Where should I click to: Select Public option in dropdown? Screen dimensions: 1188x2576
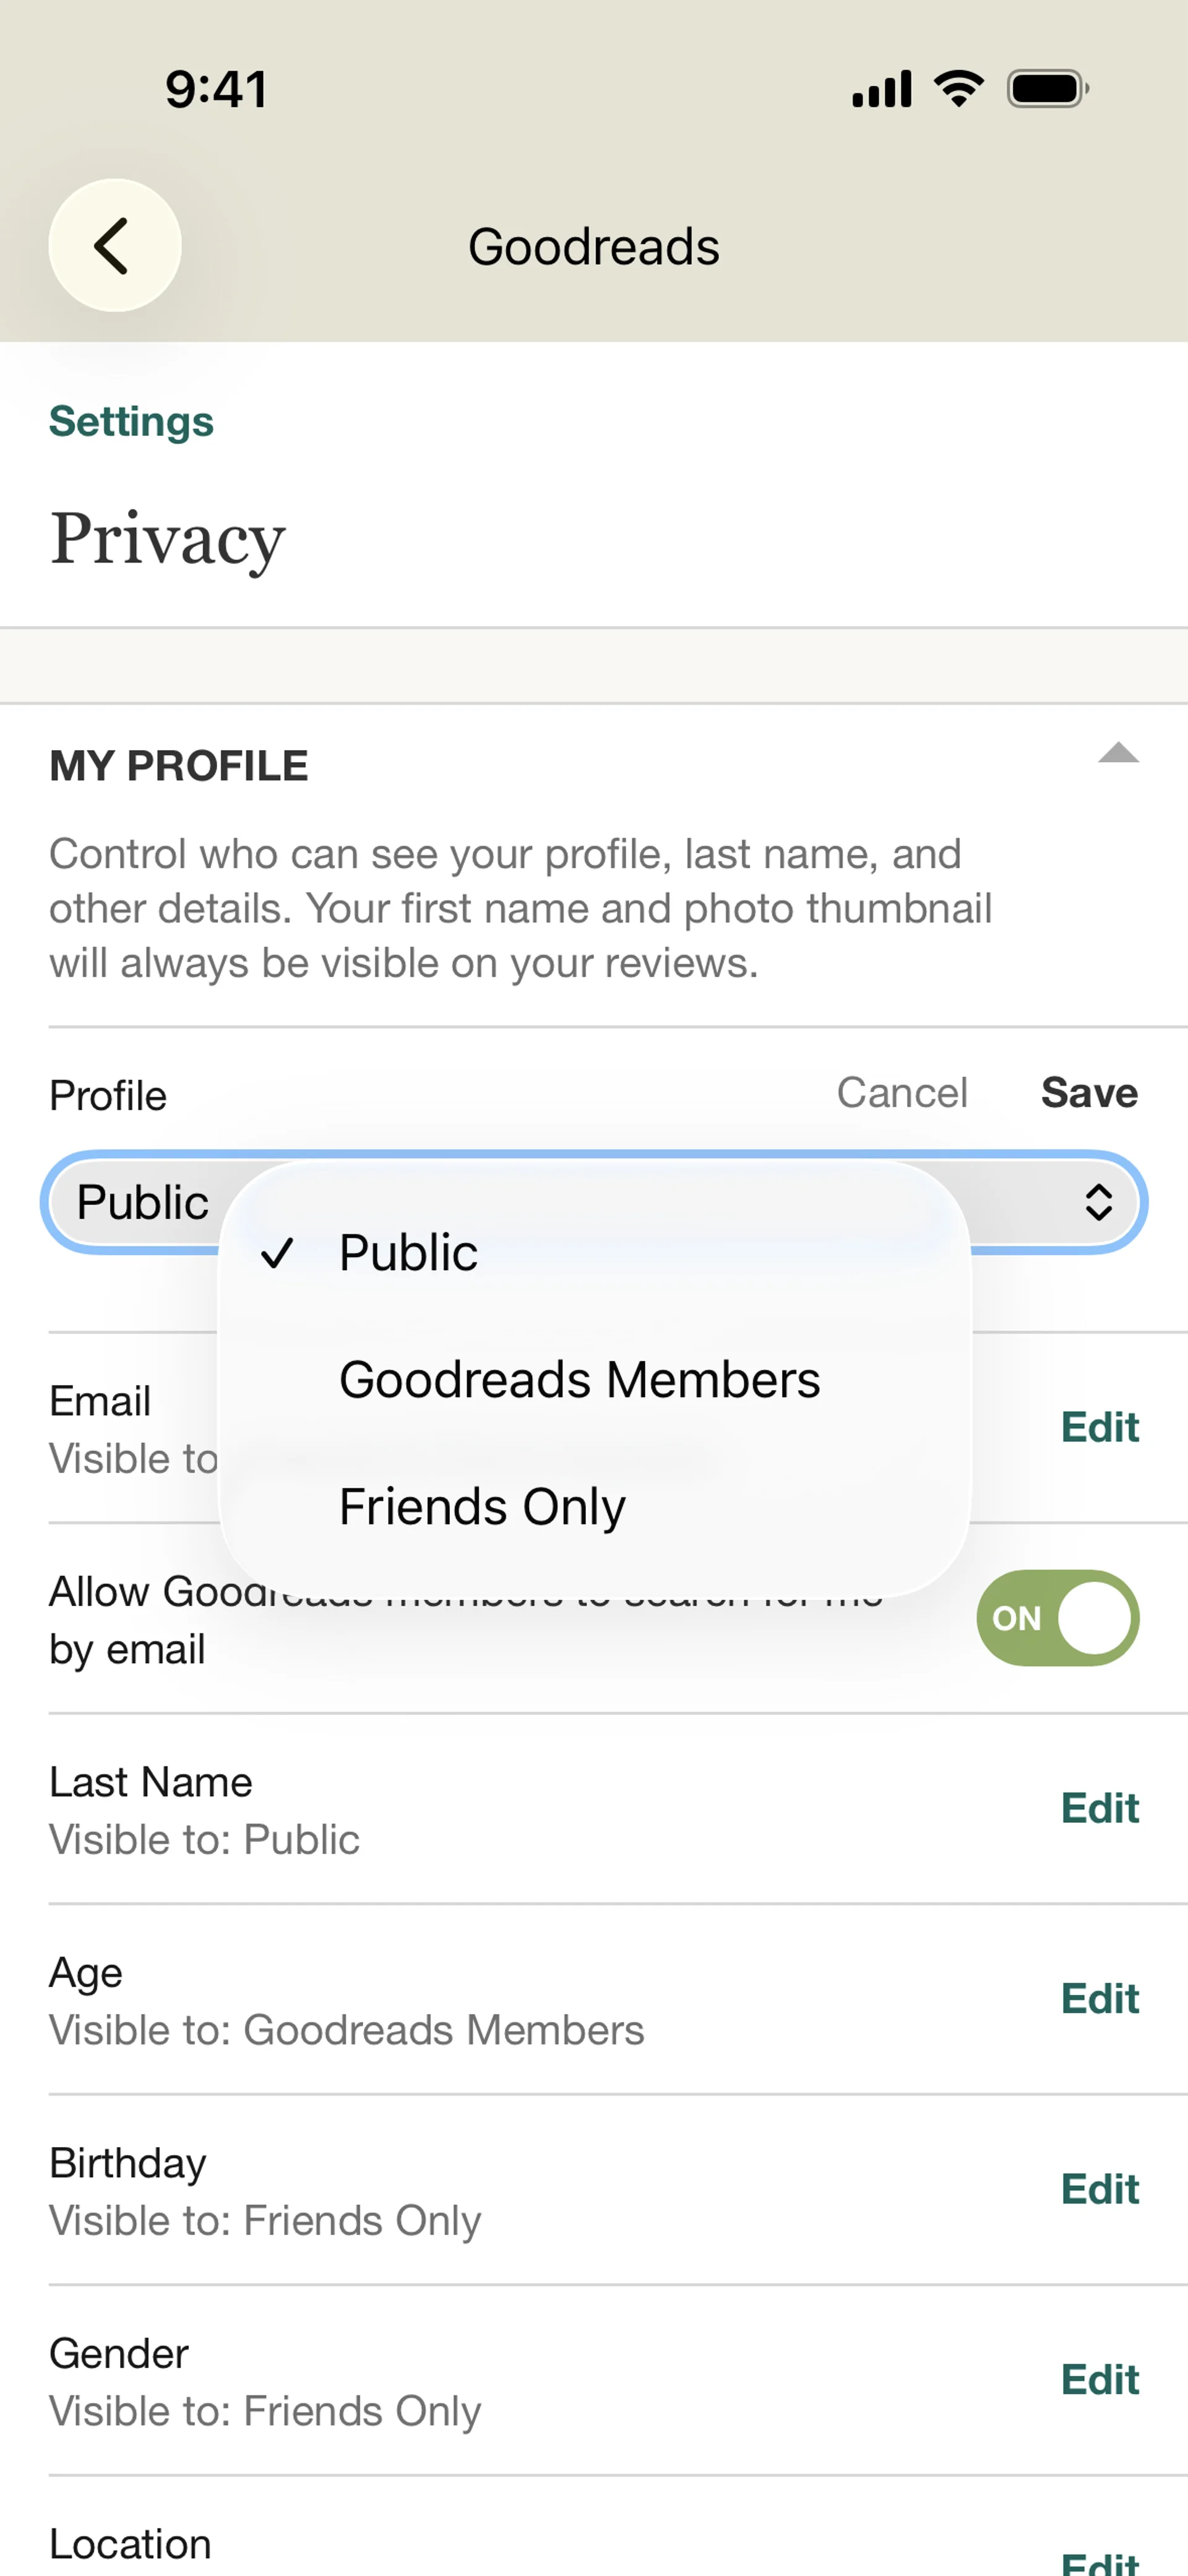click(x=408, y=1252)
